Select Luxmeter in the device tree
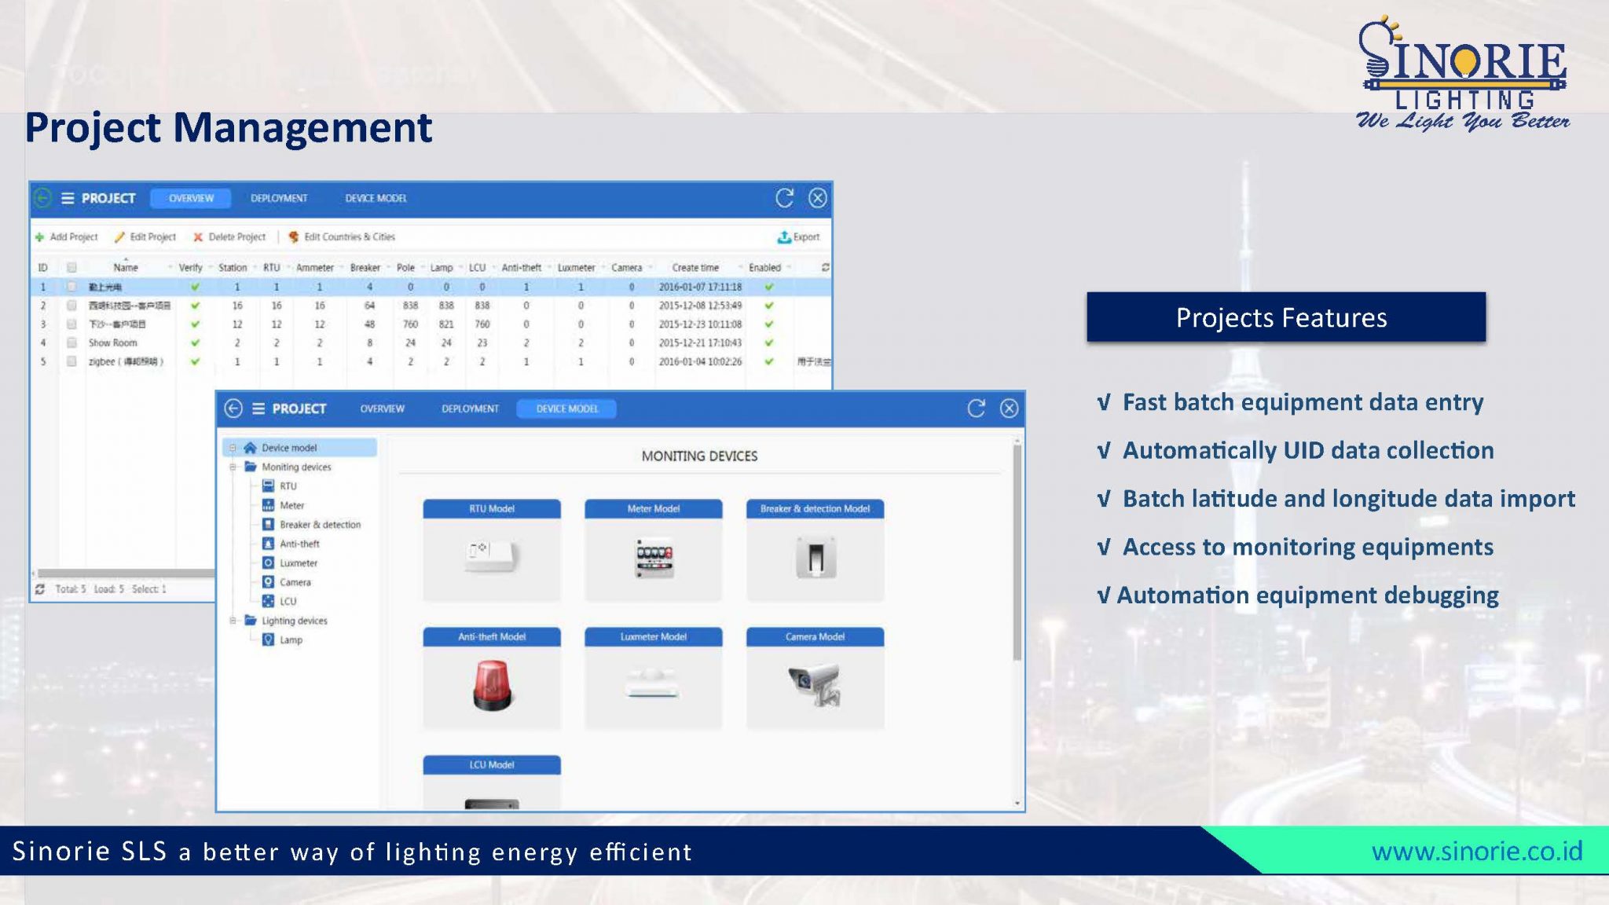Viewport: 1609px width, 905px height. pos(299,563)
